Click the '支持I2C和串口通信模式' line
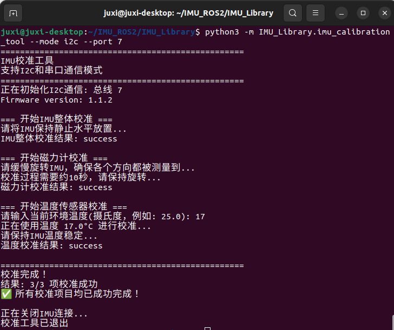Screen dimensions: 394x330 coord(51,70)
